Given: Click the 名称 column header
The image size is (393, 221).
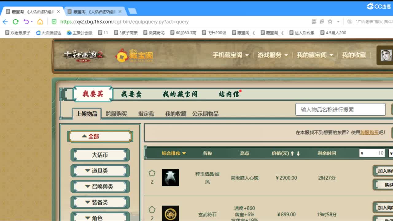Looking at the screenshot, I should pos(207,153).
